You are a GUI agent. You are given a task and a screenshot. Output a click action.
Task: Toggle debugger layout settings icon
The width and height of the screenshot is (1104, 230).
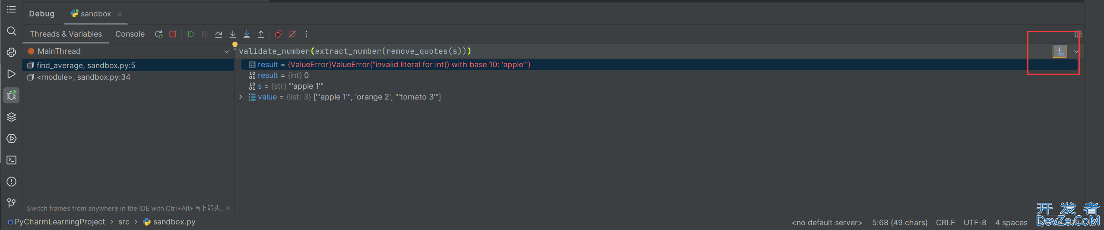click(x=1078, y=34)
